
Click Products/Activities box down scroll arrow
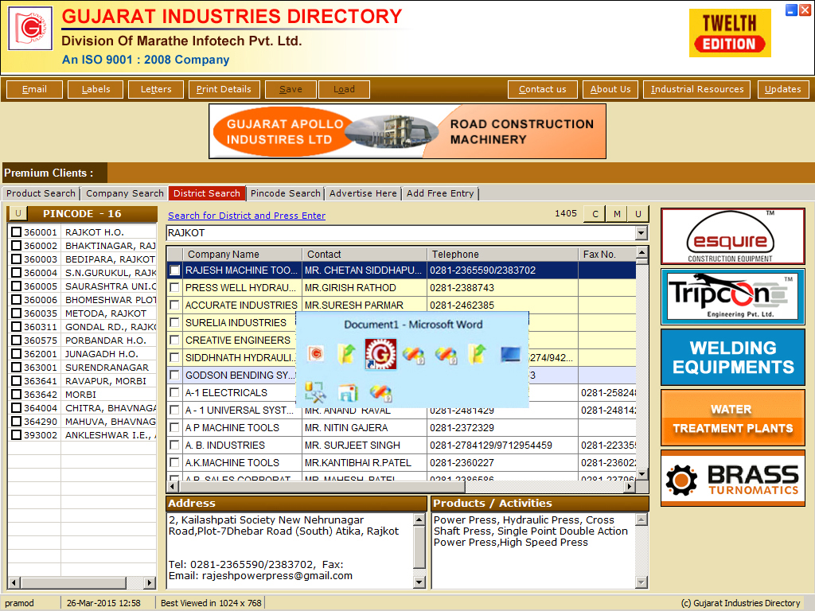click(x=642, y=582)
